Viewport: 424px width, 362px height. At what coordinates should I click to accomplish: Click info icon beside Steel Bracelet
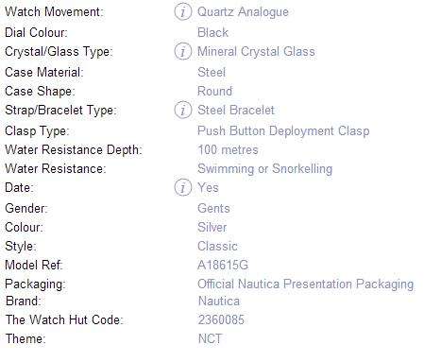pos(182,110)
